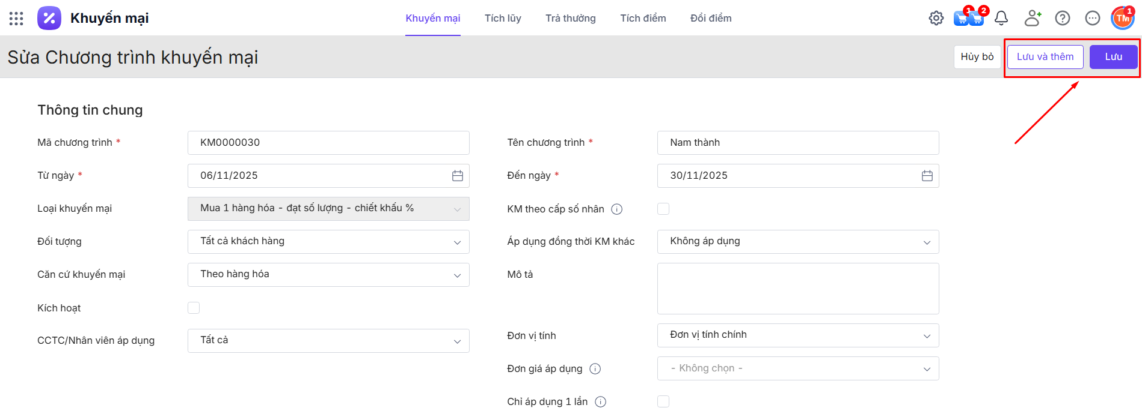Click info icon beside Đơn giá áp dụng
Viewport: 1142px width, 408px height.
595,369
